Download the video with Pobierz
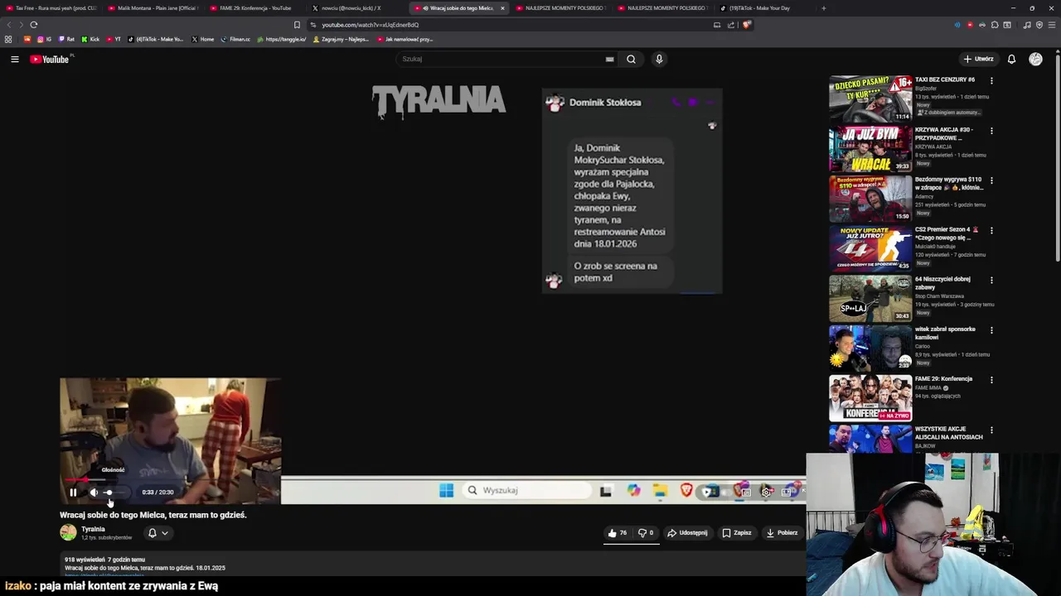The width and height of the screenshot is (1061, 596). pos(782,533)
